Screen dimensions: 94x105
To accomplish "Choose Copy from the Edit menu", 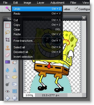I will tap(37, 25).
